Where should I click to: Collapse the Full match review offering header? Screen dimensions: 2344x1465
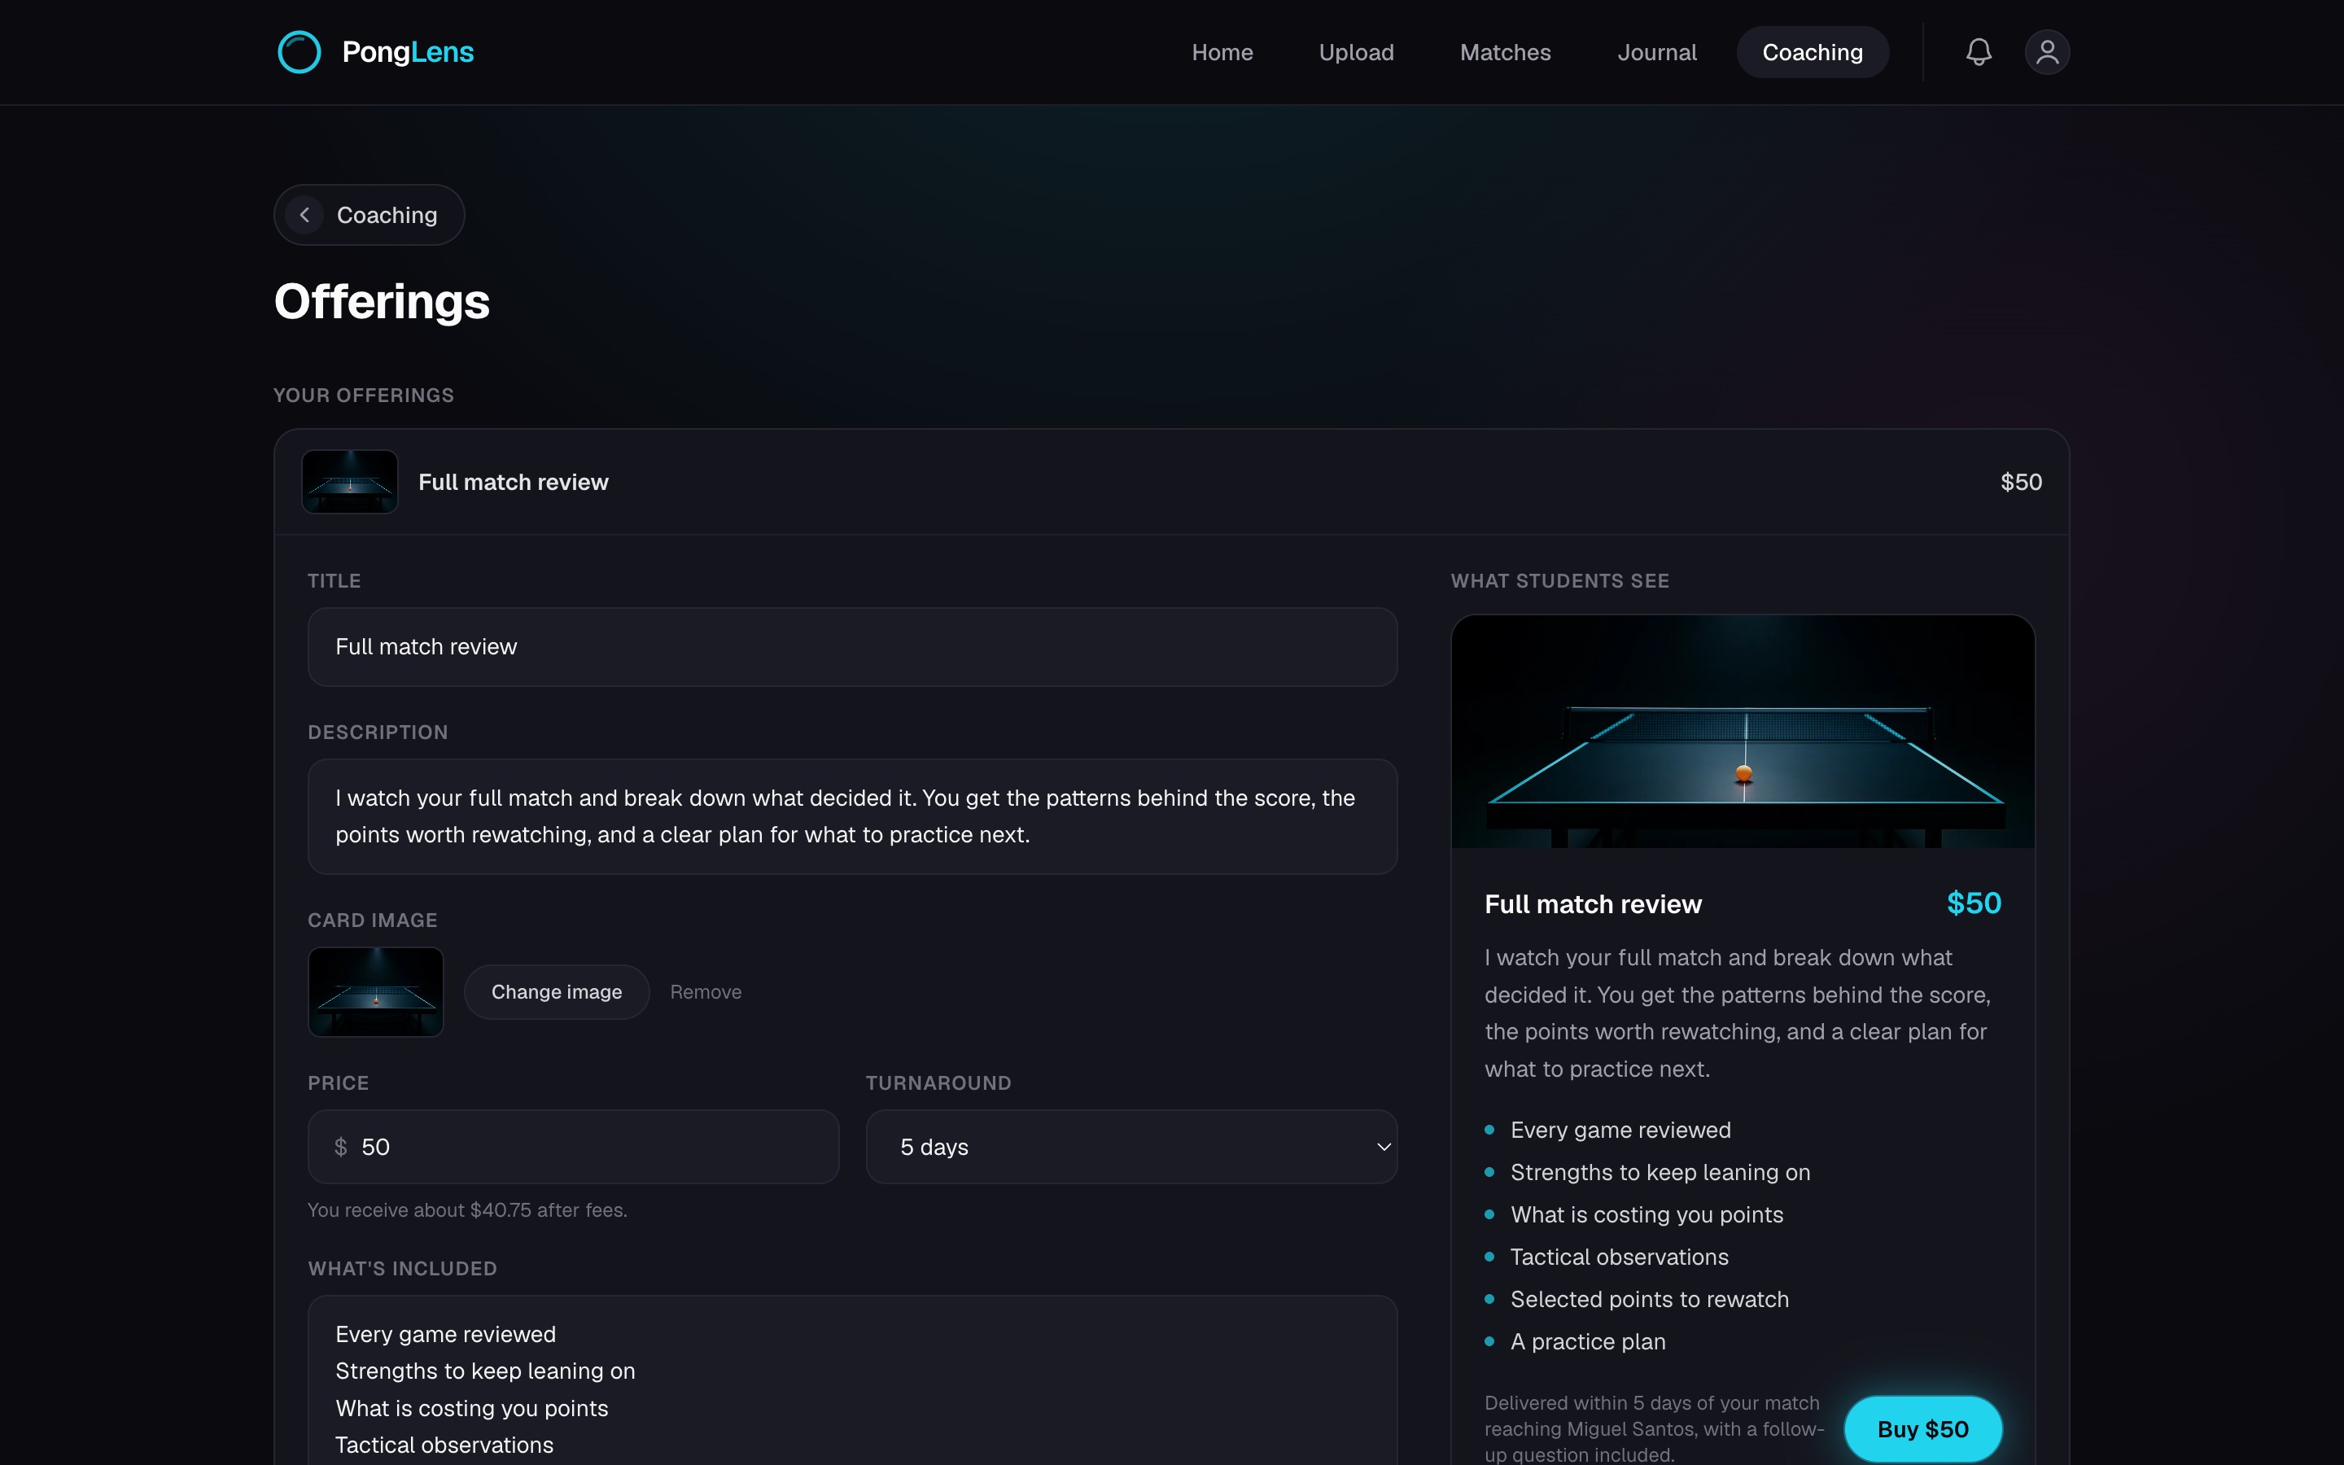coord(1171,482)
